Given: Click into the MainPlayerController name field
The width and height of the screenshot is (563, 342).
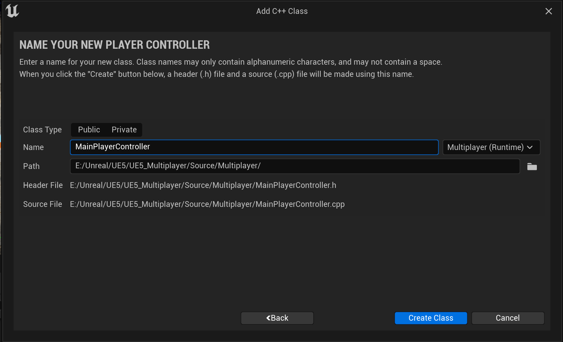Looking at the screenshot, I should pos(254,147).
